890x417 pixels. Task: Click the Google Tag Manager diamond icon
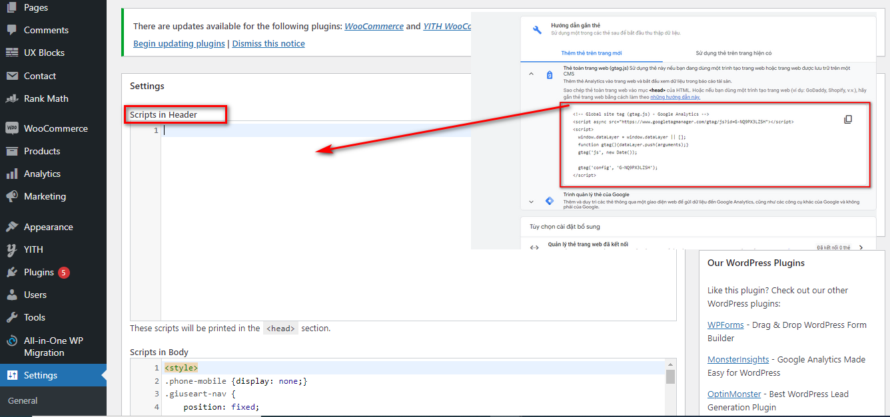click(x=549, y=201)
